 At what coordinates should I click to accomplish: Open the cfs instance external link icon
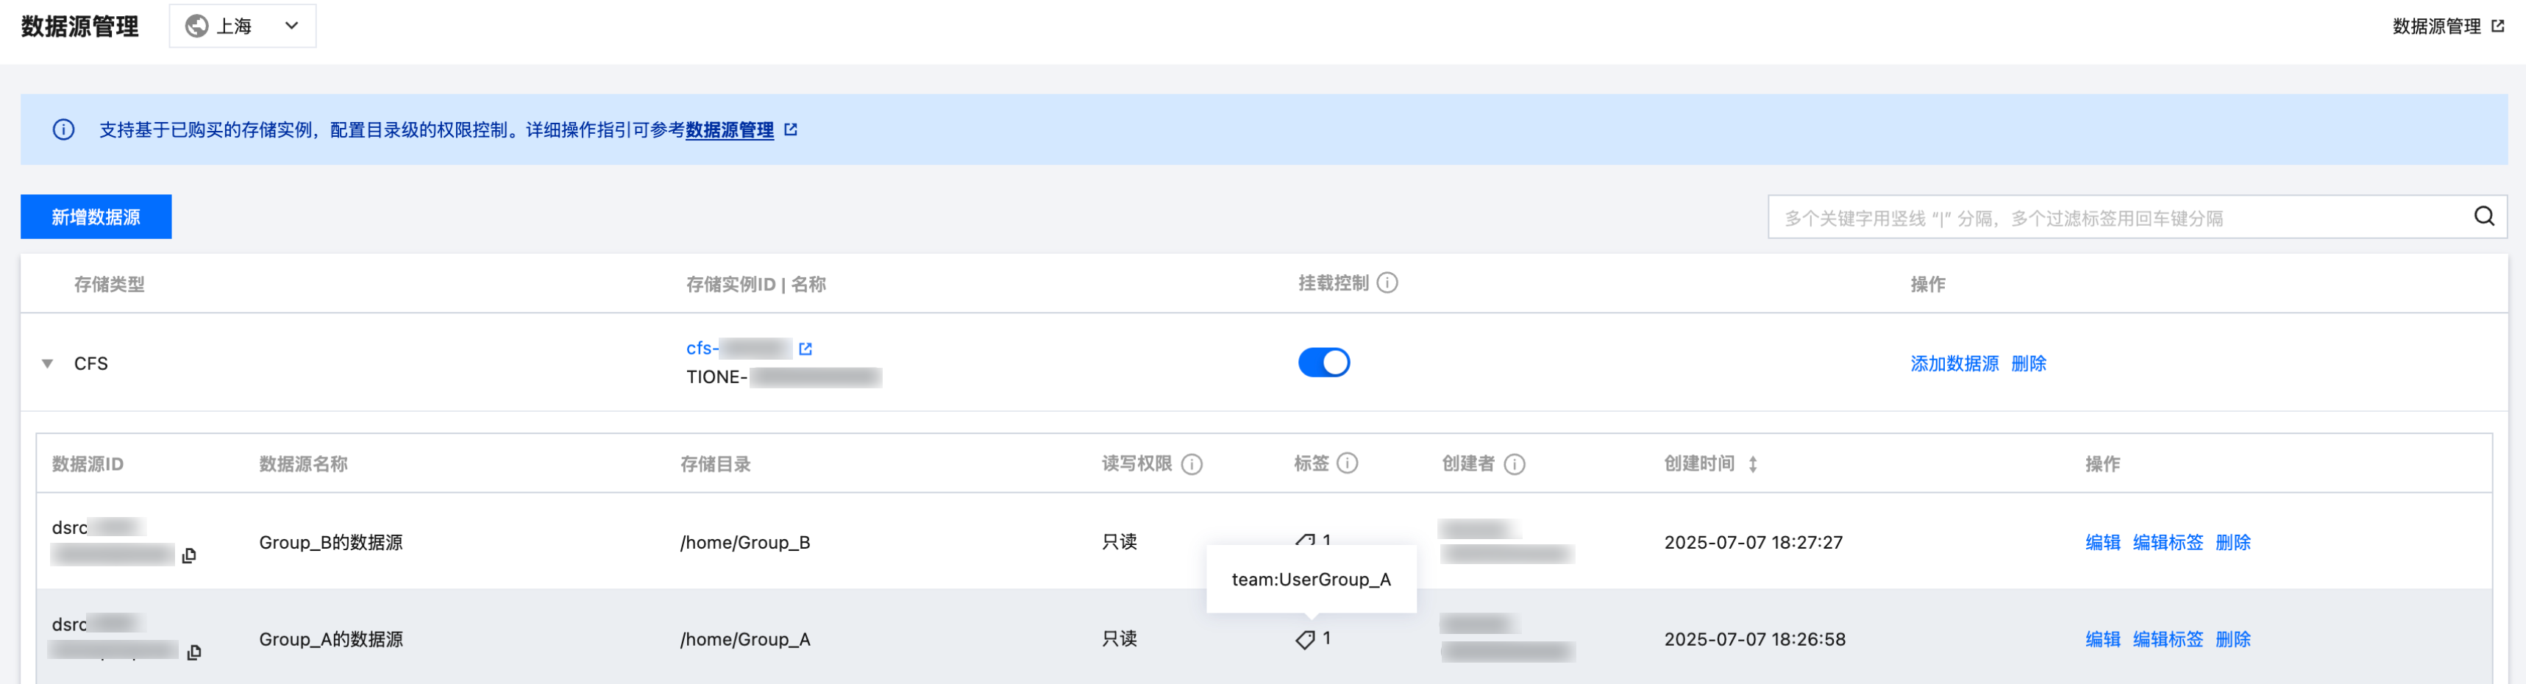click(805, 349)
